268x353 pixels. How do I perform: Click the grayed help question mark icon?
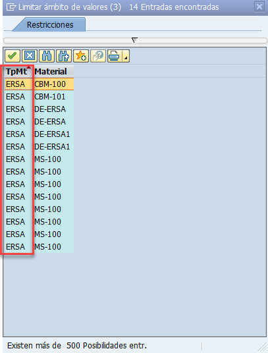coord(98,56)
